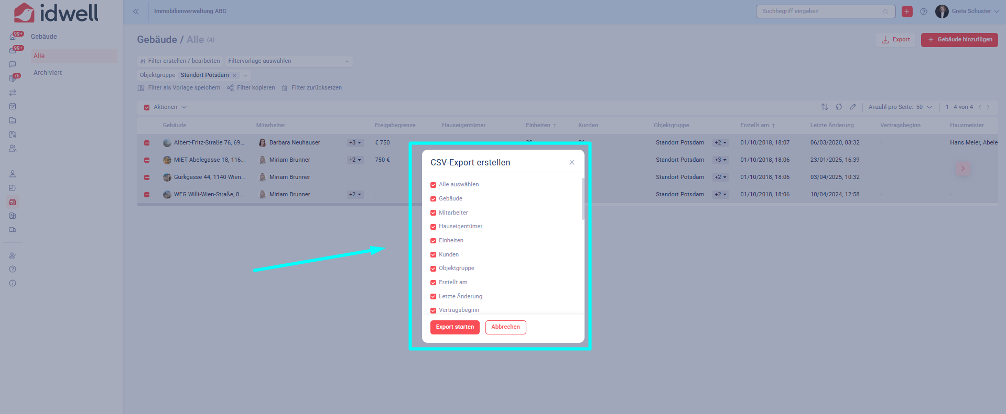
Task: Select 'Archiviert' in the sidebar menu
Action: (x=48, y=73)
